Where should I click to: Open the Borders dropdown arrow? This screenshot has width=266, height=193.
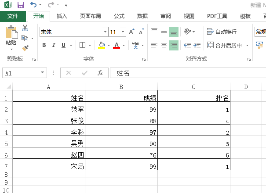90,45
